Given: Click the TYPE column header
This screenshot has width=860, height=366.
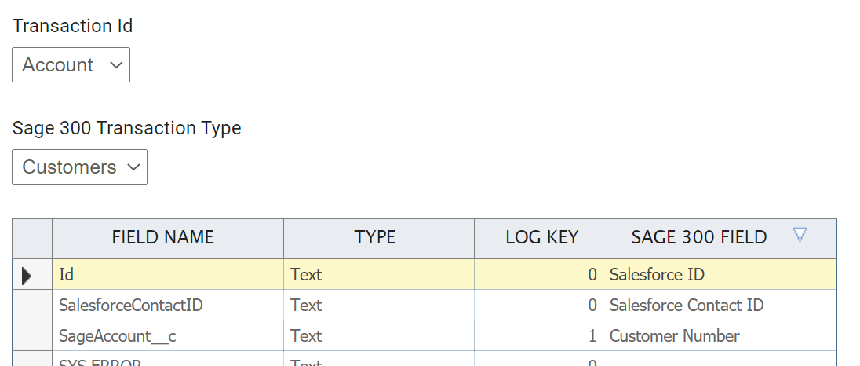Looking at the screenshot, I should click(375, 237).
